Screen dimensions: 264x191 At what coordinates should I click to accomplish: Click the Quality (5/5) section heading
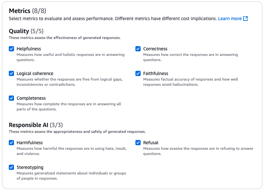pos(26,31)
